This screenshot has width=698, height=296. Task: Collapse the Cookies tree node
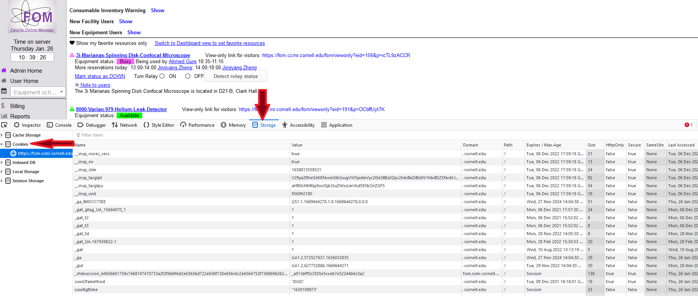pos(2,144)
